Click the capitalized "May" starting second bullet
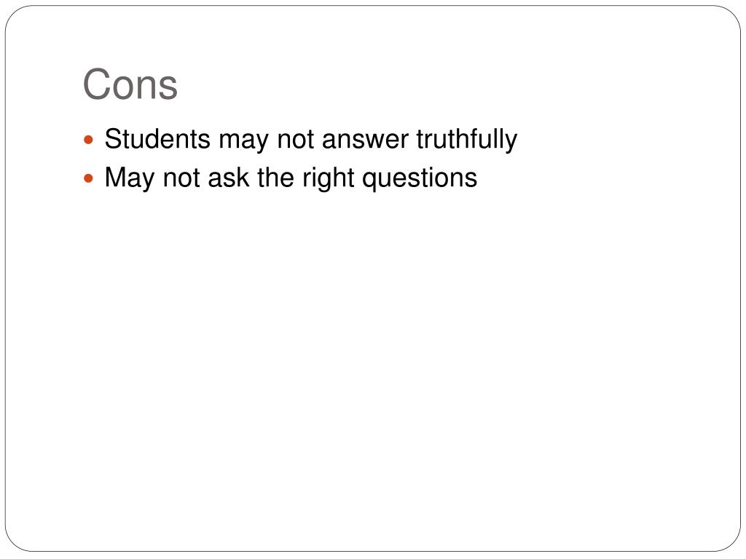746x559 pixels. (130, 178)
